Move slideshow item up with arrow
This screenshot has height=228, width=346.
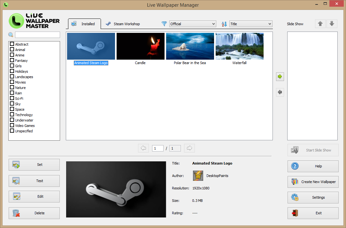tap(320, 24)
